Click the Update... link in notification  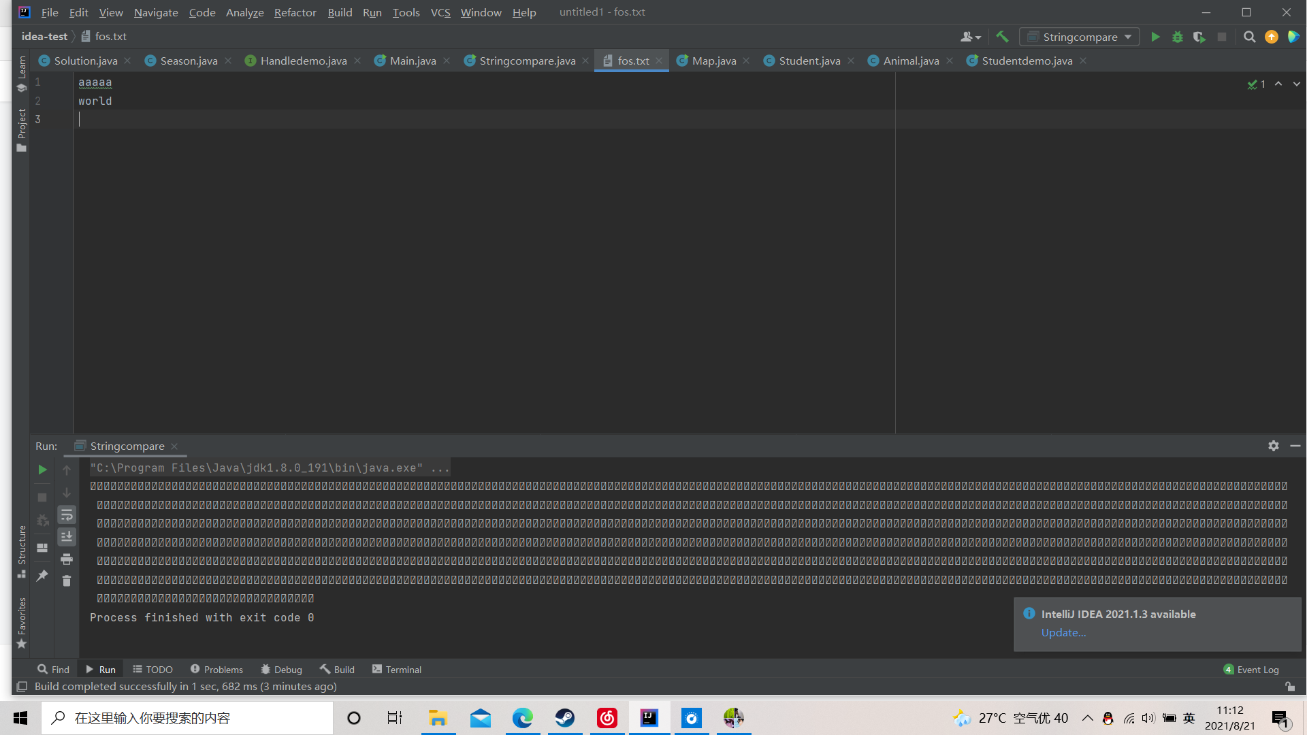1063,633
